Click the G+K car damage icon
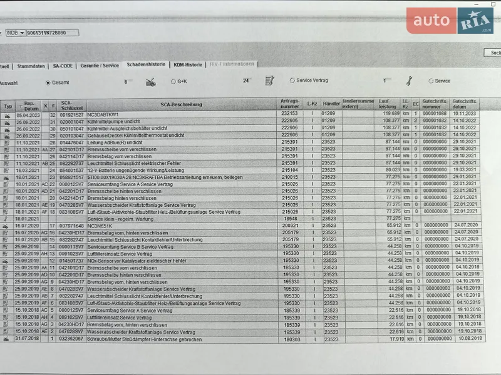501x375 pixels. click(x=150, y=81)
